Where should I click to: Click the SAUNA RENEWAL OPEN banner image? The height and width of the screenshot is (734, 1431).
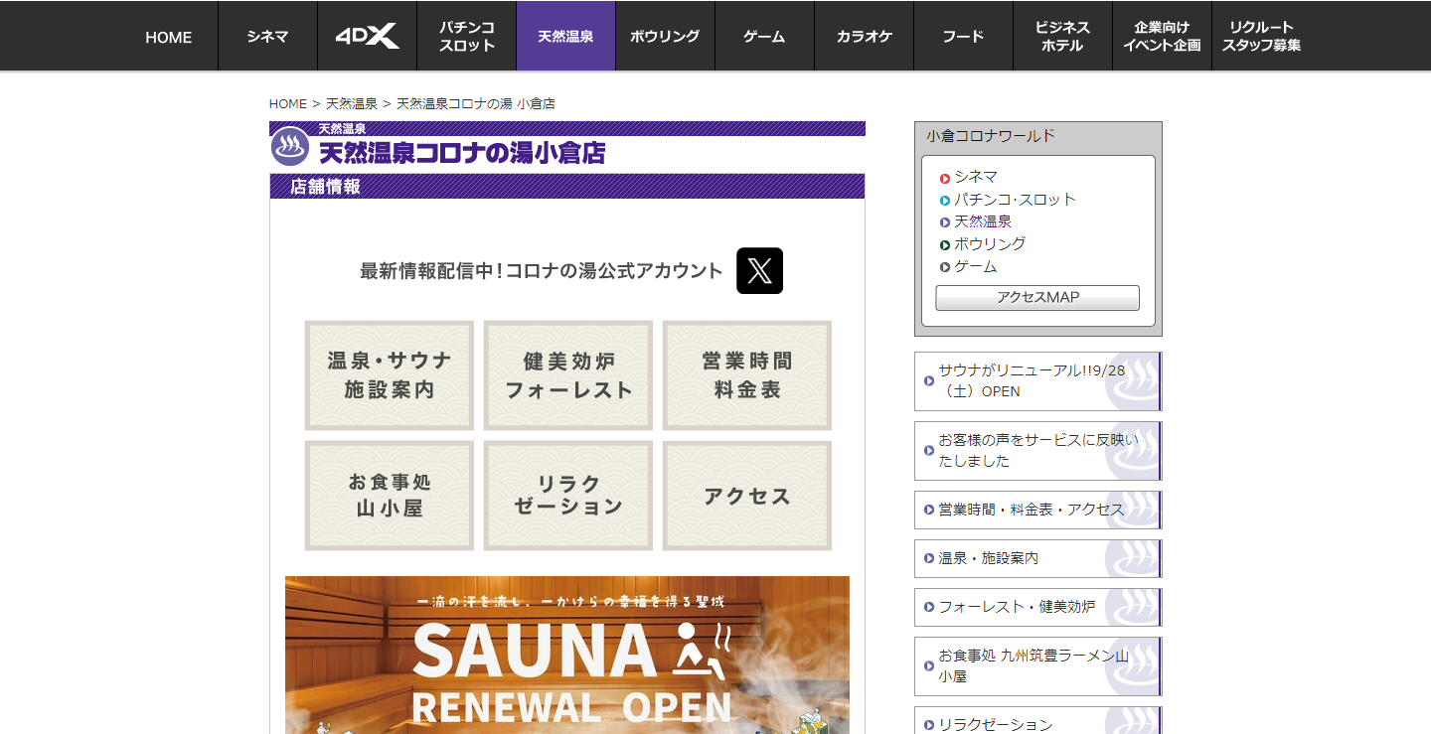point(567,655)
